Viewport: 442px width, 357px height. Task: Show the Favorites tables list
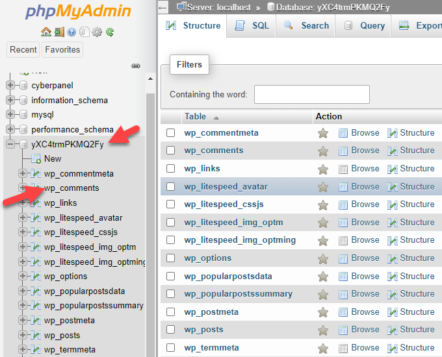[62, 49]
